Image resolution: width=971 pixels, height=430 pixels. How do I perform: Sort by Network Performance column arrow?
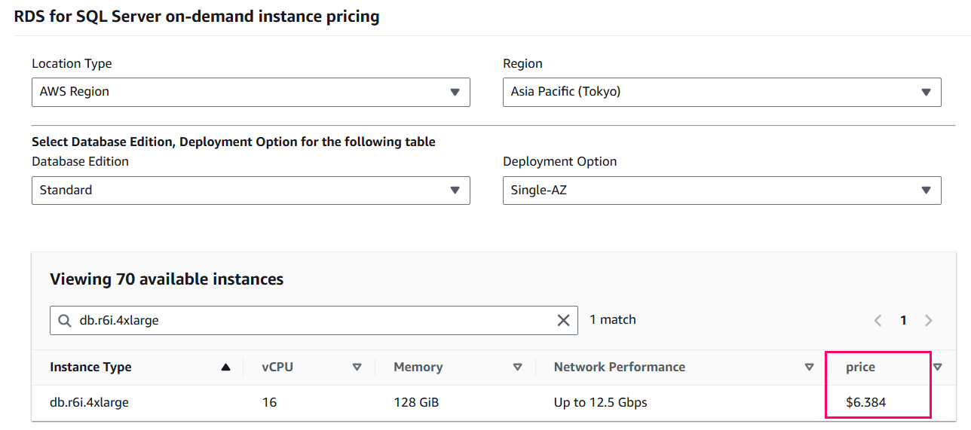[810, 367]
